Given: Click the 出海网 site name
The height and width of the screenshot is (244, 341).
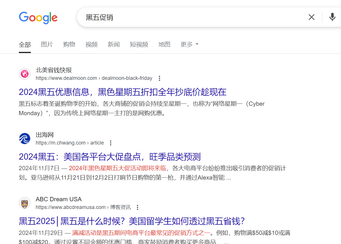Looking at the screenshot, I should (x=45, y=135).
